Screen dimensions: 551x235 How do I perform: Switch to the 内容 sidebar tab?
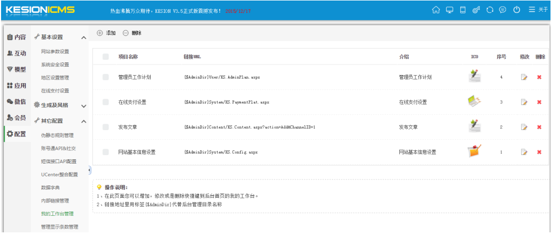16,37
